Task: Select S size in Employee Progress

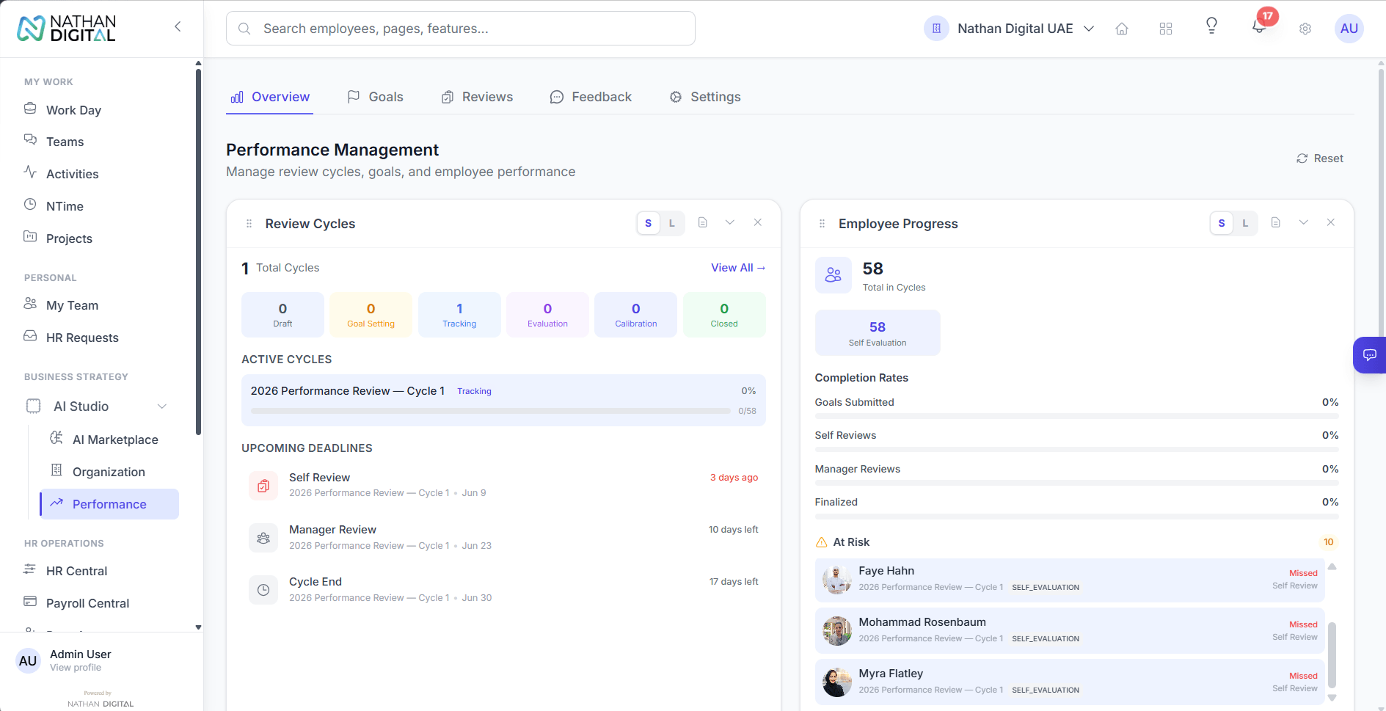Action: 1222,223
